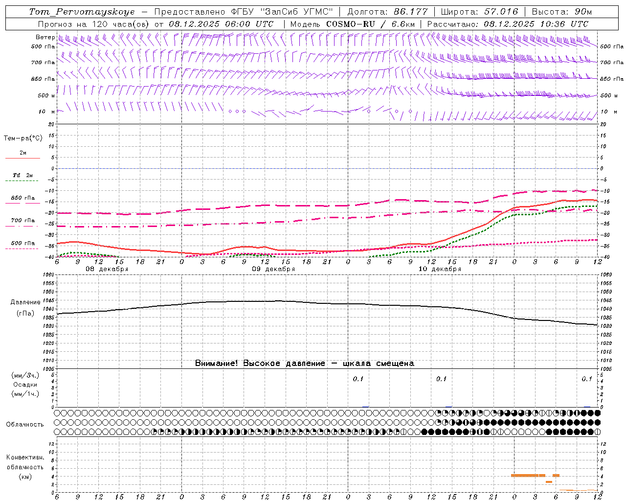Click the Давление pressure panel label
Image resolution: width=626 pixels, height=501 pixels.
pos(25,302)
